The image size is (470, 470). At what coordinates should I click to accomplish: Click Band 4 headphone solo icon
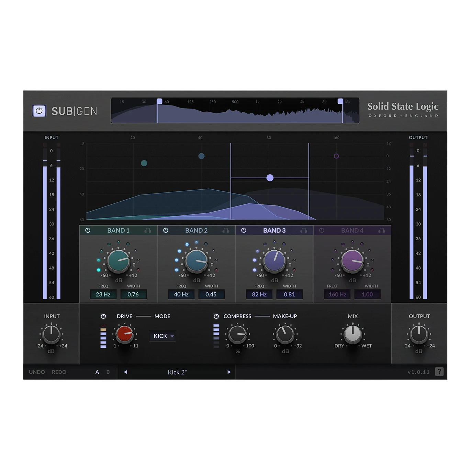click(x=381, y=231)
